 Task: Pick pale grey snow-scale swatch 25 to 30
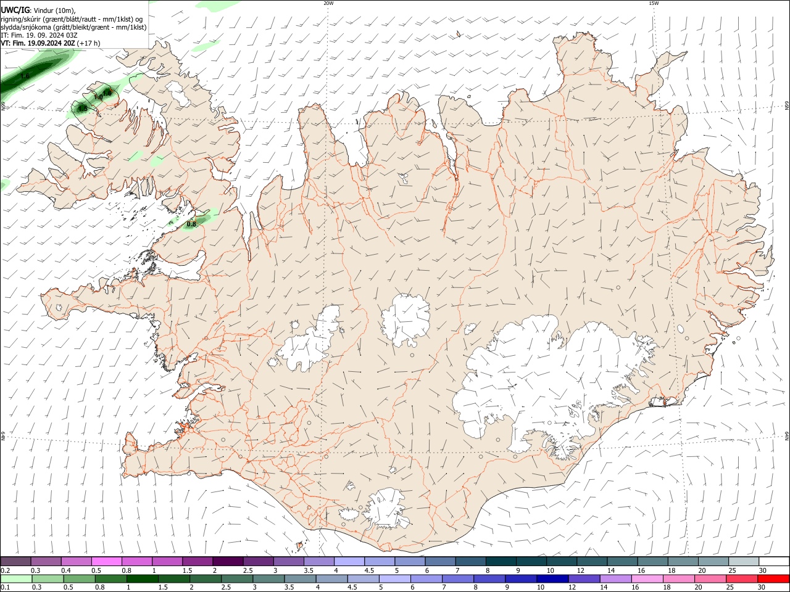[743, 562]
